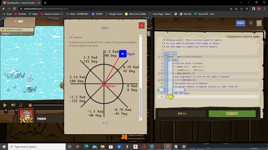268x150 pixels.
Task: Click the 'if enemy:' code line
Action: 173,60
